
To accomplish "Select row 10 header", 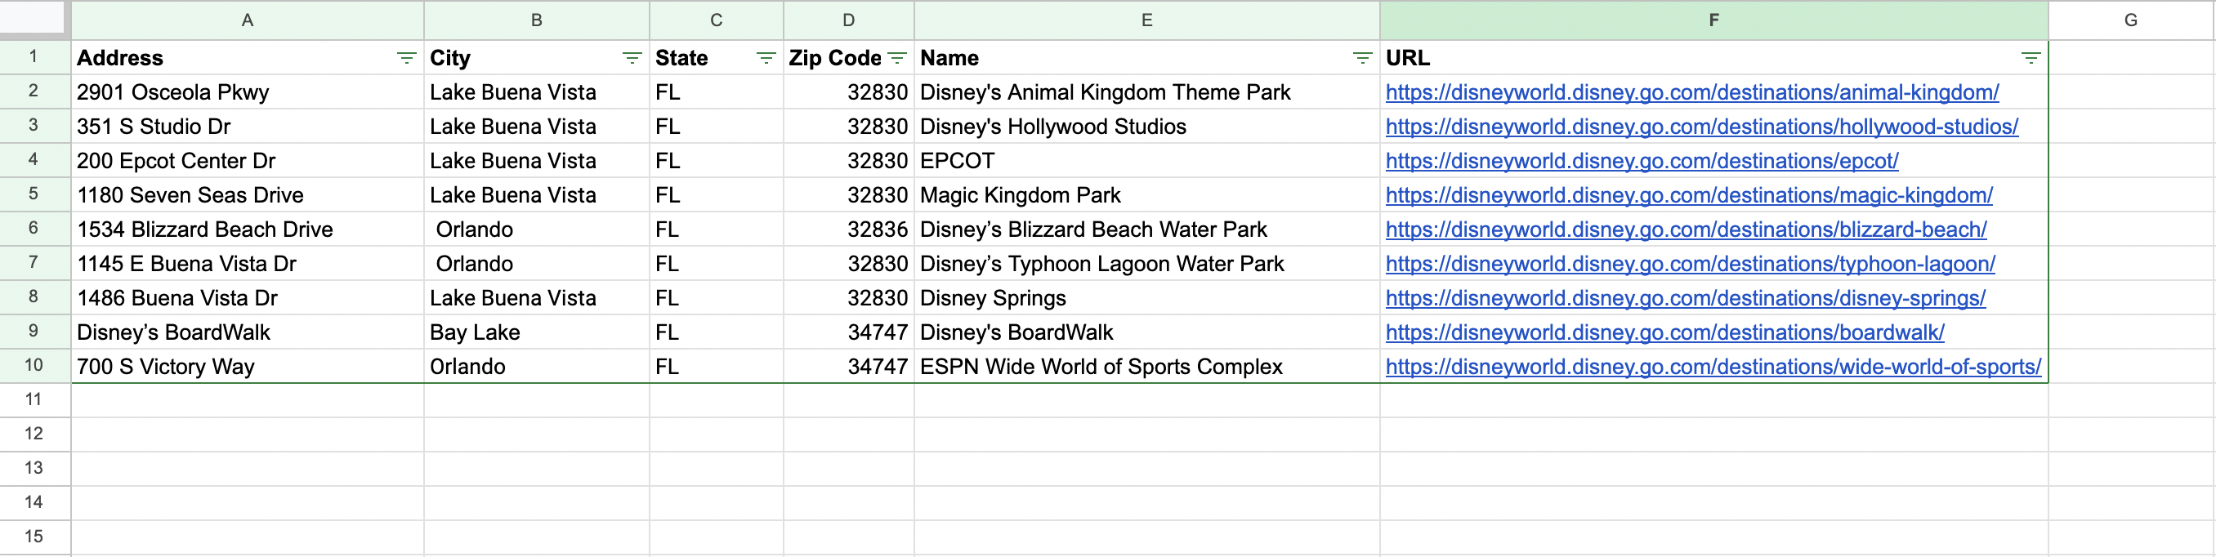I will 34,365.
